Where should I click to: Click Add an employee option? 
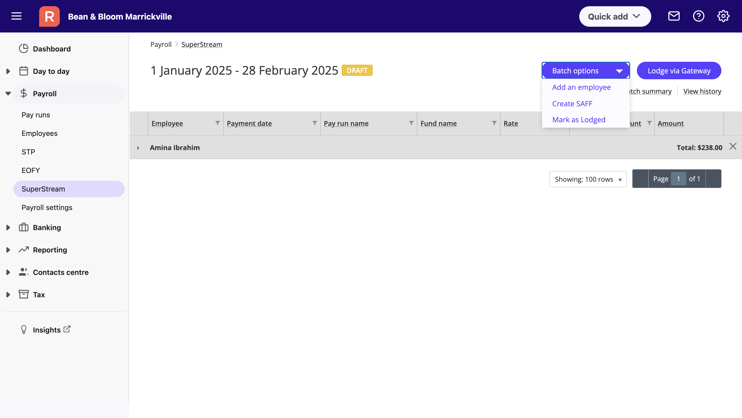click(581, 86)
